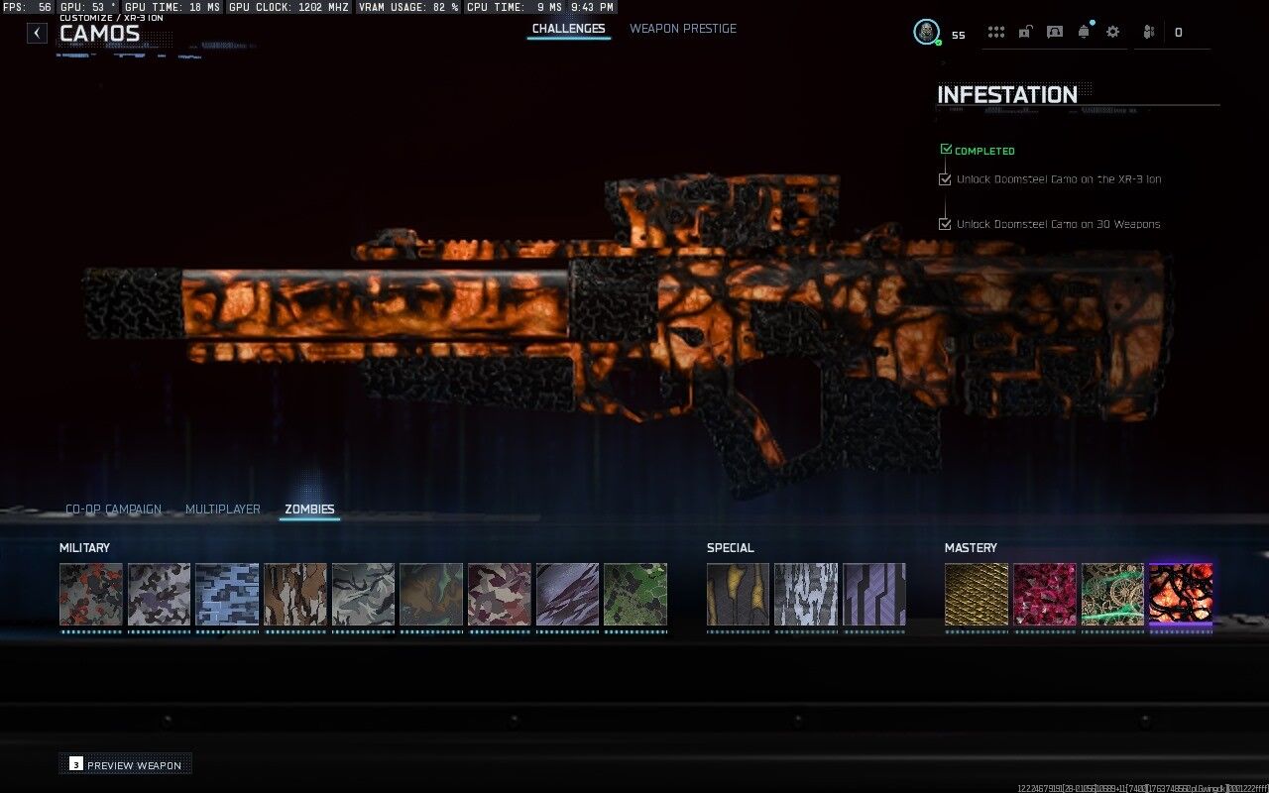Click the Preview Weapon button
1269x793 pixels.
pos(125,764)
